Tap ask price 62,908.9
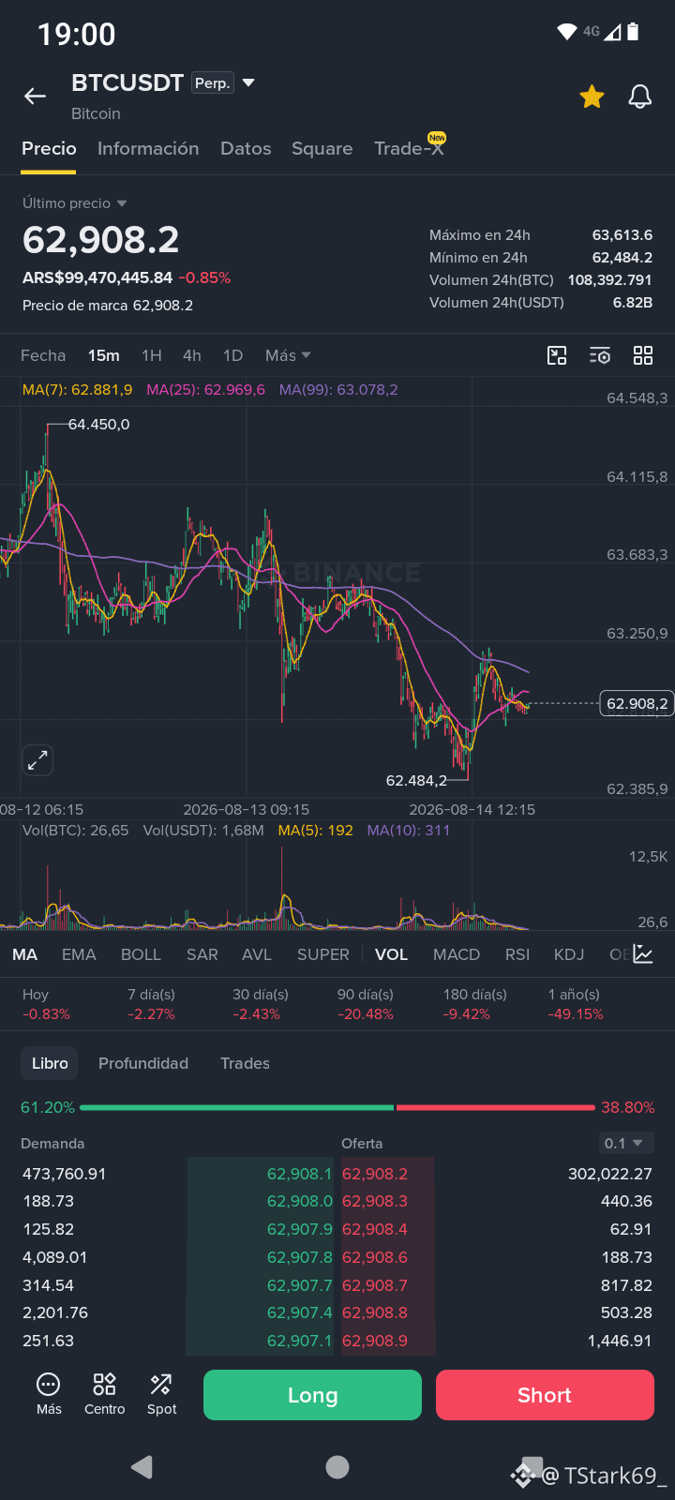This screenshot has width=675, height=1500. click(x=375, y=1341)
